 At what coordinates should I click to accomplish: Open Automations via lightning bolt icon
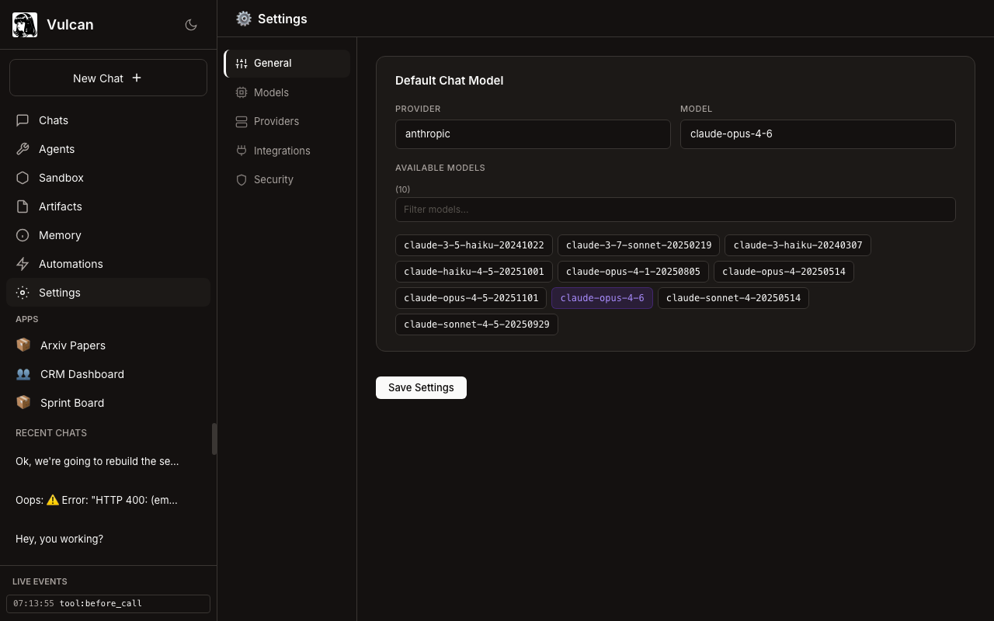click(23, 264)
